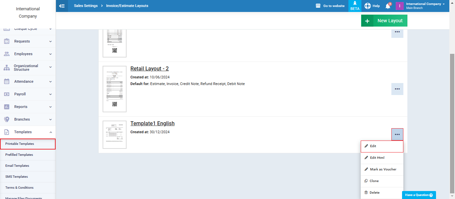Open Email Templates in sidebar
The image size is (455, 199).
(x=17, y=166)
